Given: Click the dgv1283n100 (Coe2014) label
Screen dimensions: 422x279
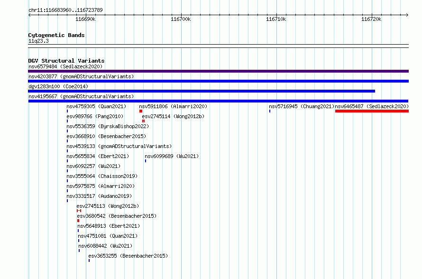Looking at the screenshot, I should pos(58,86).
